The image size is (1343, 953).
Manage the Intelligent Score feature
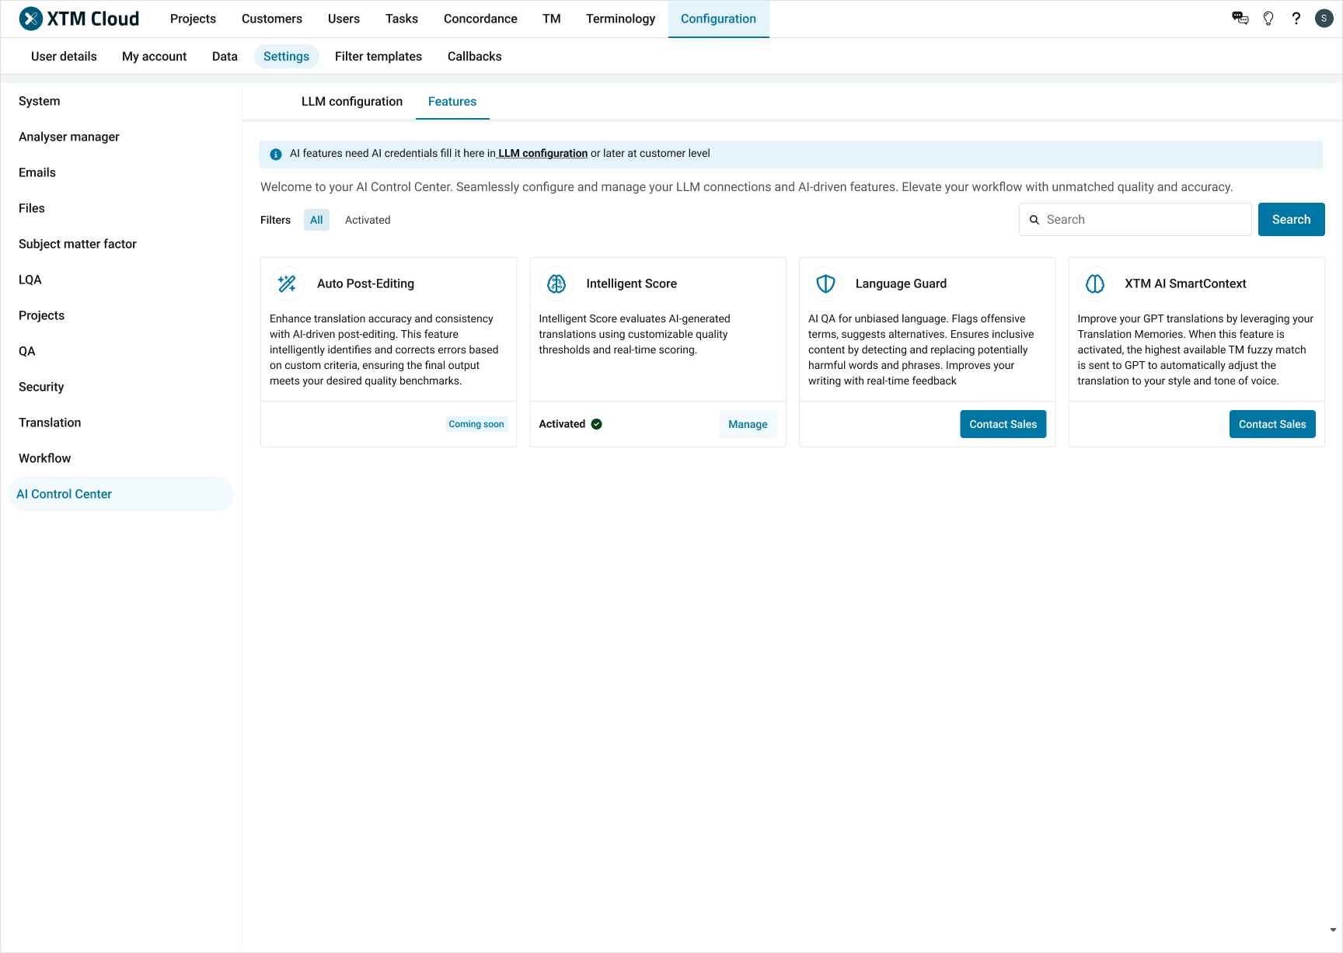747,424
